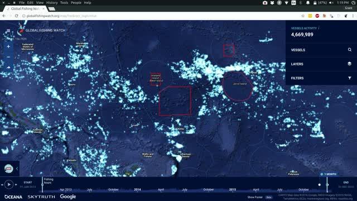The width and height of the screenshot is (357, 201).
Task: Open the History menu
Action: 52,3
